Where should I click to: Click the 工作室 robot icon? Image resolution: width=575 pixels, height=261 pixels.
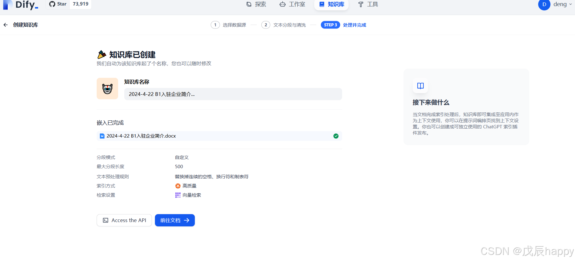[x=283, y=4]
